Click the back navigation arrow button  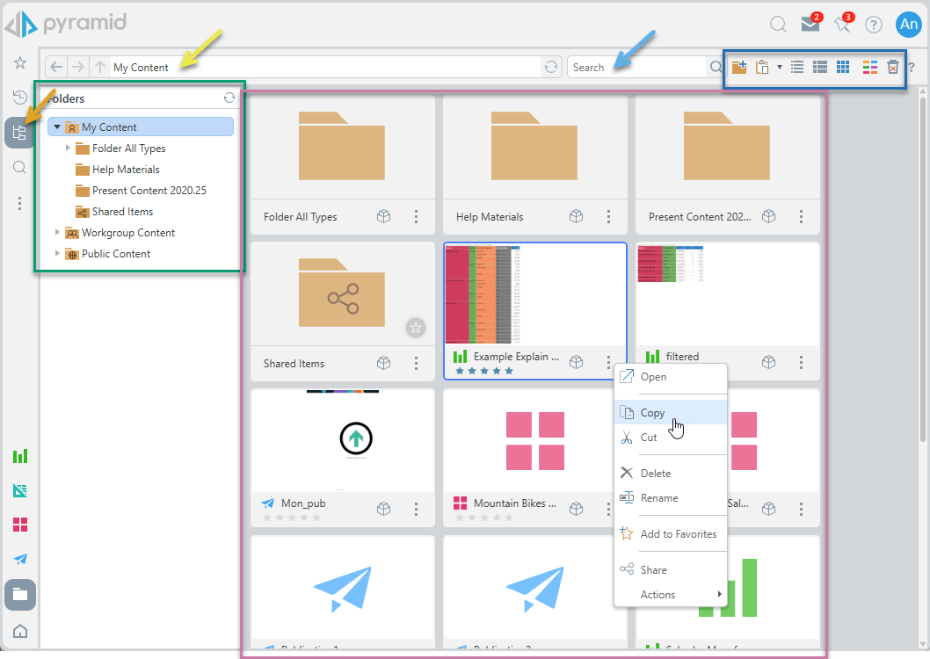56,67
